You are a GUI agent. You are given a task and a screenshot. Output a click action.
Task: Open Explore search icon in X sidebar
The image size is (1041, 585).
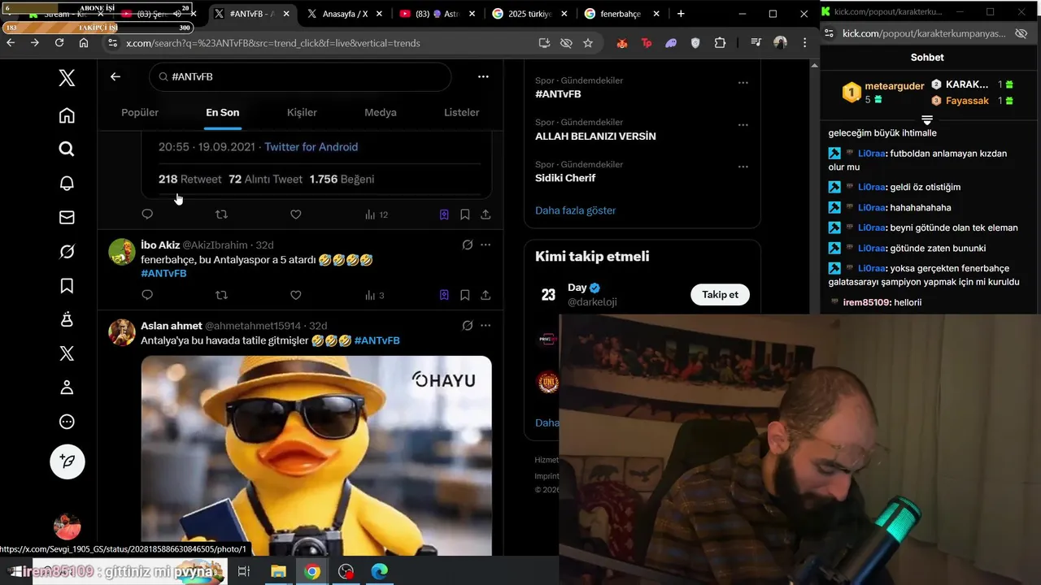tap(67, 149)
